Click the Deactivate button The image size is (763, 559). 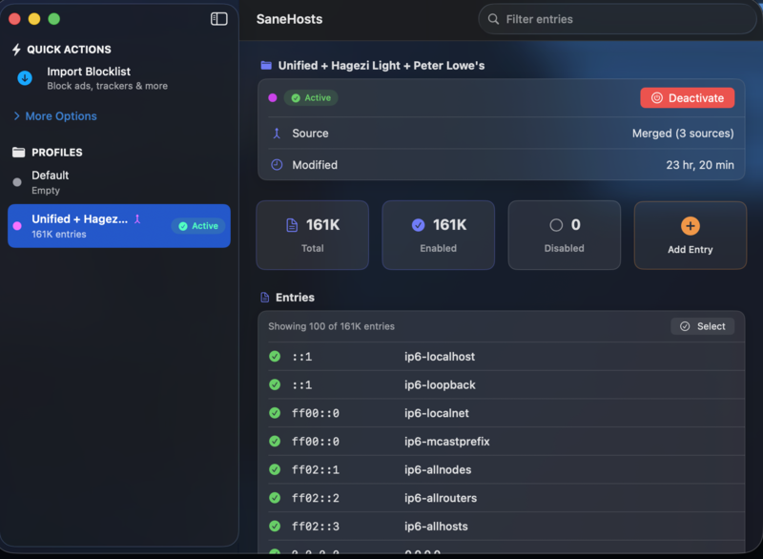(687, 97)
